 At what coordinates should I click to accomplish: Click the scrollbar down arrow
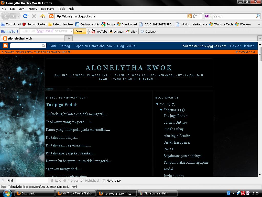[260, 175]
